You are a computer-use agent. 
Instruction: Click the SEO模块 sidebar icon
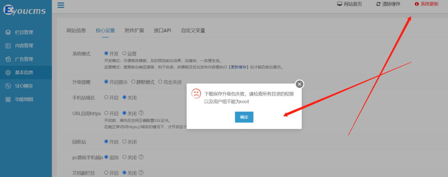(8, 86)
